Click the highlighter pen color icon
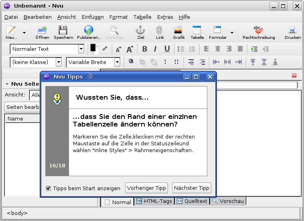 pos(105,48)
